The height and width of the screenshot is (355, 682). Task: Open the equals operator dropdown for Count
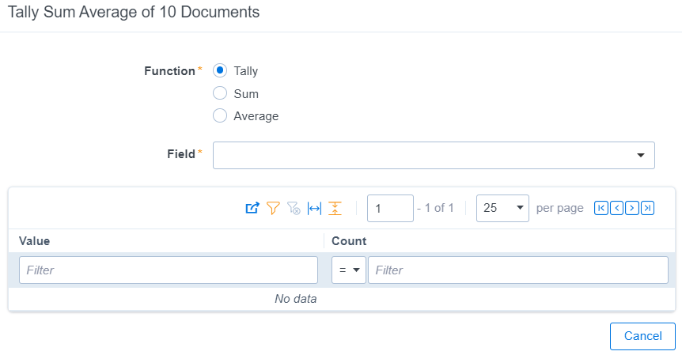[348, 270]
